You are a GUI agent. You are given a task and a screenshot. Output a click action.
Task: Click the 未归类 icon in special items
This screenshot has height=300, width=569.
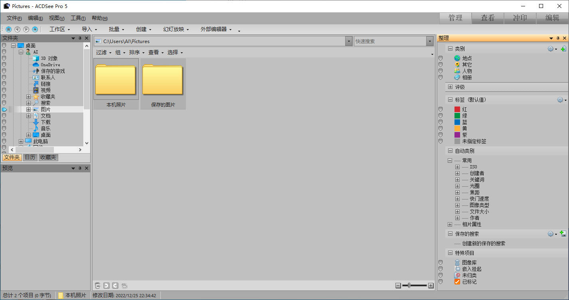[457, 275]
